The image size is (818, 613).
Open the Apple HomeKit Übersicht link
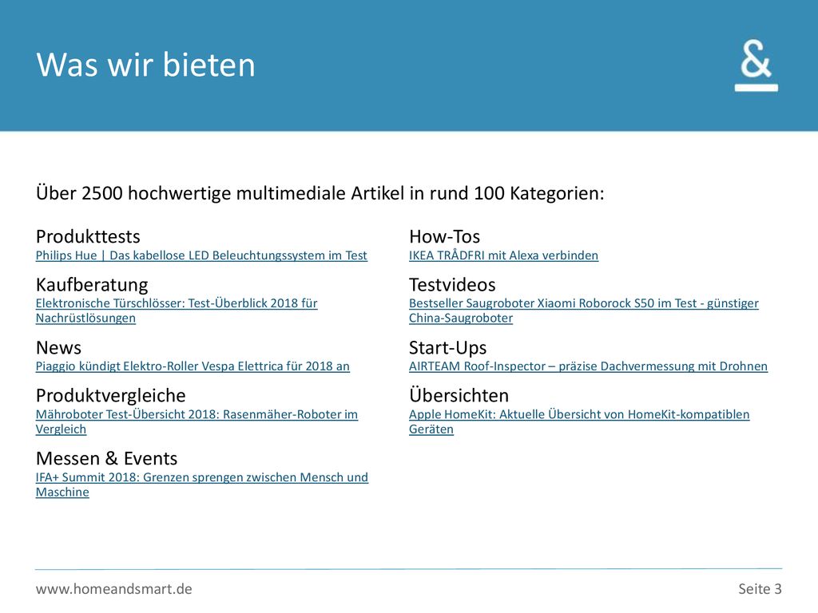click(579, 421)
